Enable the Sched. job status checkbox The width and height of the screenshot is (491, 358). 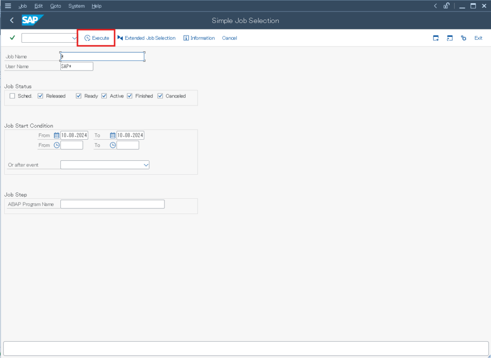12,95
